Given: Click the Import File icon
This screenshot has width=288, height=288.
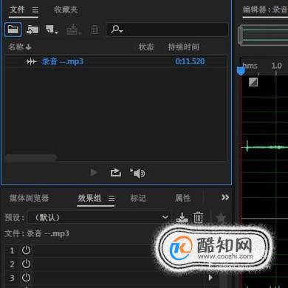Looking at the screenshot, I should [32, 30].
